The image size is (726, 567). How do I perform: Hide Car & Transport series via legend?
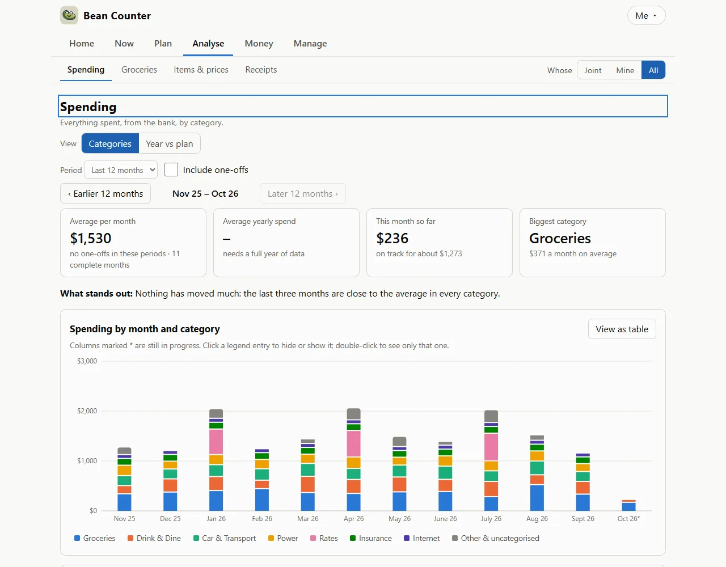(x=225, y=538)
